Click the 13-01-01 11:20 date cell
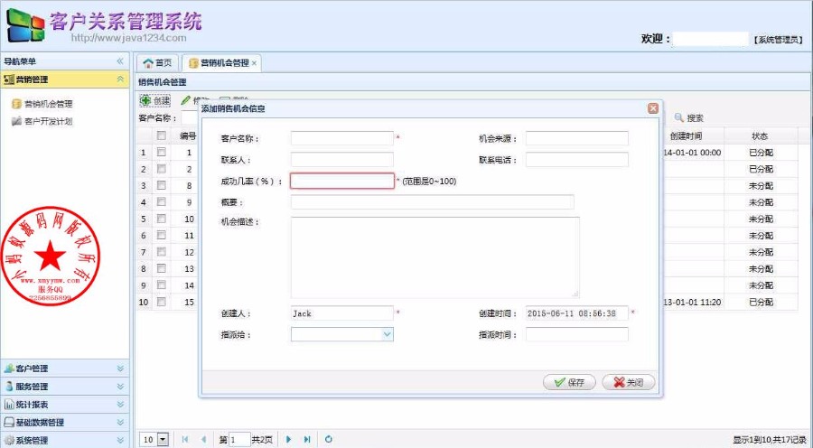 (x=692, y=302)
